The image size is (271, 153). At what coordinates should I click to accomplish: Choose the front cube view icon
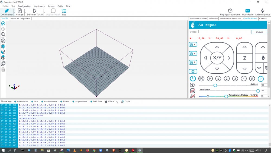pos(3,52)
